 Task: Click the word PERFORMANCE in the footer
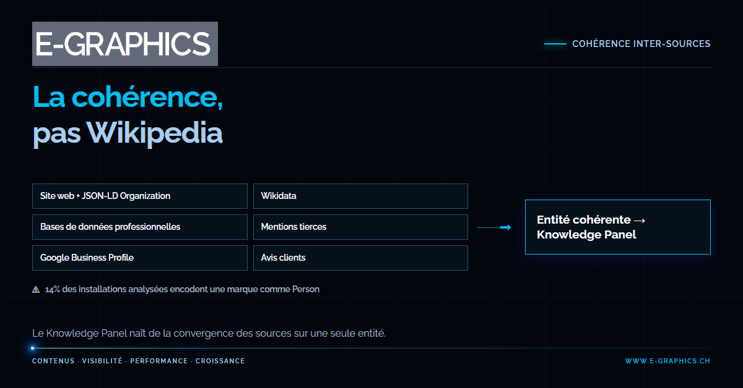click(159, 361)
